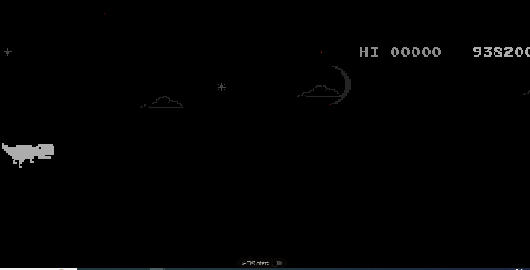Viewport: 530px width, 270px height.
Task: Click the partial cloud at right edge
Action: click(527, 93)
